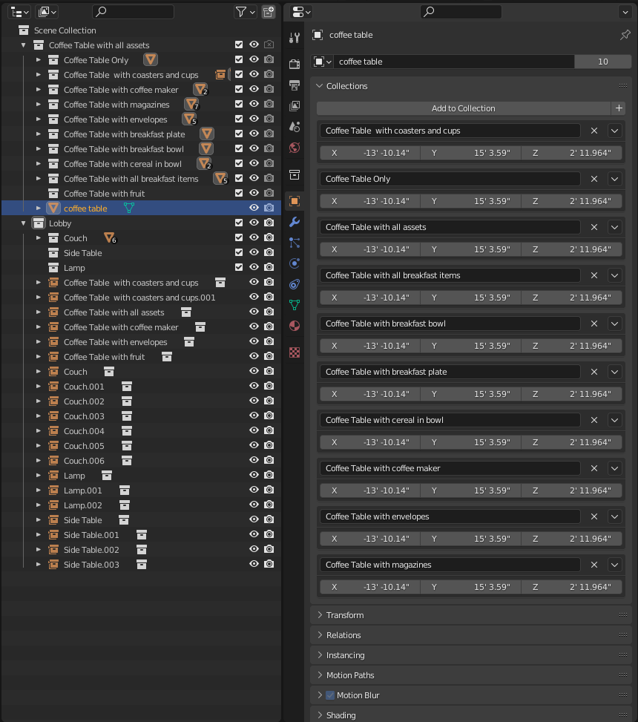Select Coffee Table with fruit in outliner
This screenshot has width=638, height=722.
point(104,194)
